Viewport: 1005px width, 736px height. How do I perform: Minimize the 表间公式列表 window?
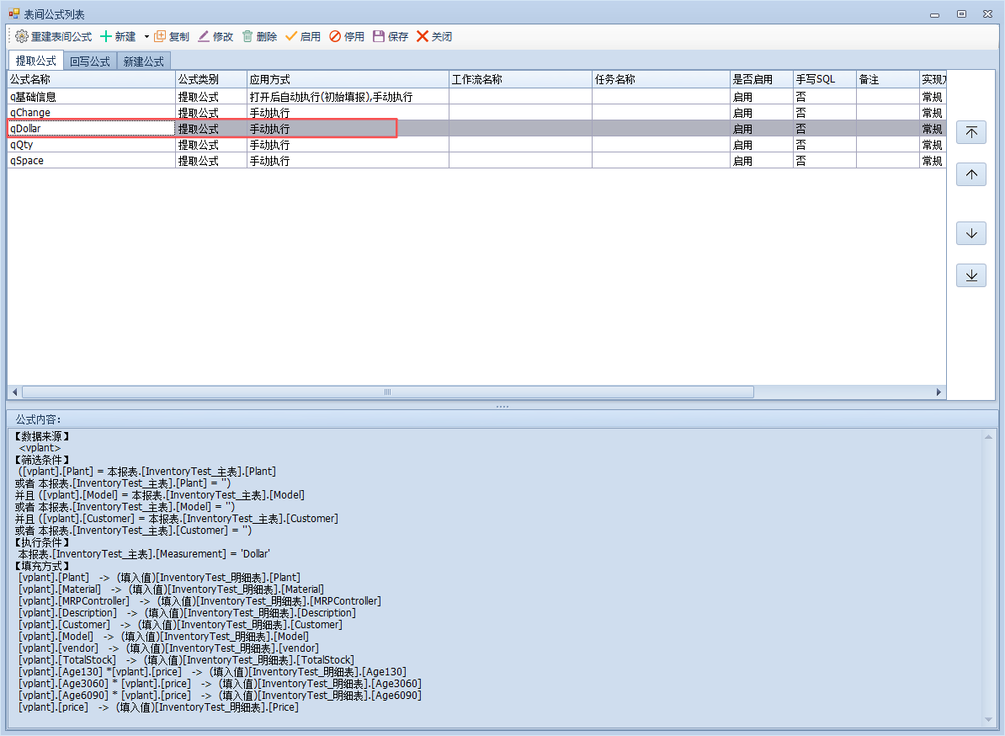click(x=934, y=14)
